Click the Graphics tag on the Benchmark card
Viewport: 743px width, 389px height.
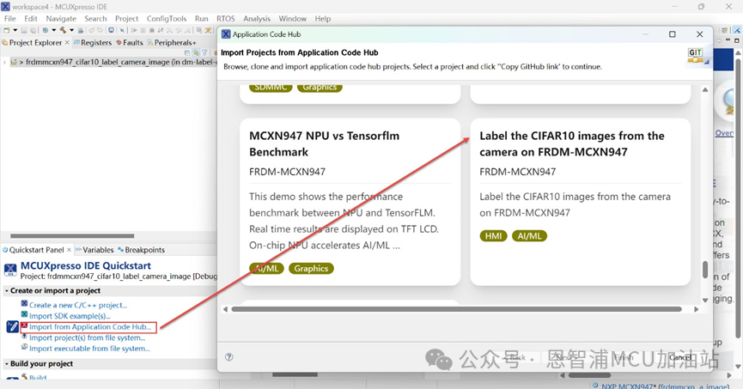[x=311, y=269]
